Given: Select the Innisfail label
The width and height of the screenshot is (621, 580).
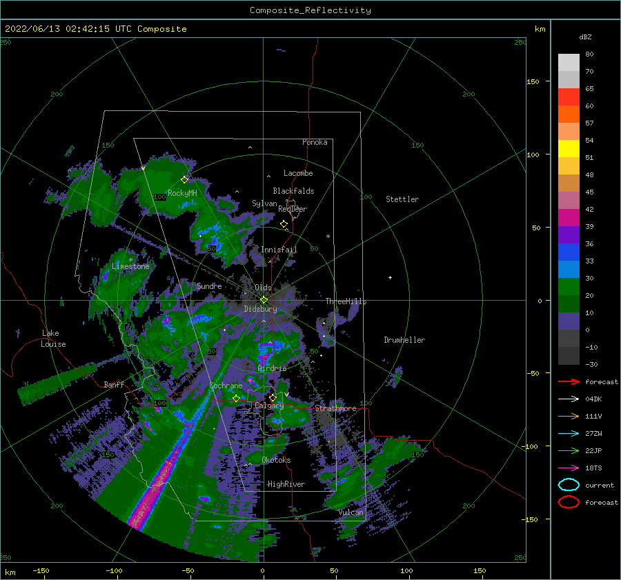Looking at the screenshot, I should pos(279,250).
